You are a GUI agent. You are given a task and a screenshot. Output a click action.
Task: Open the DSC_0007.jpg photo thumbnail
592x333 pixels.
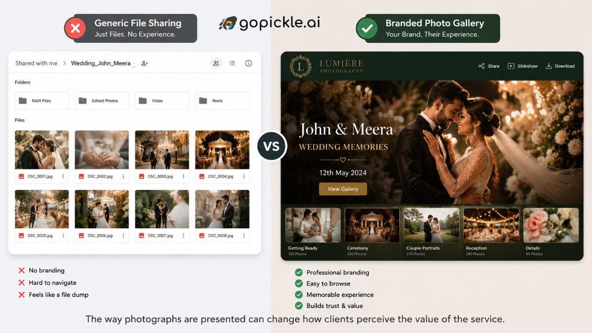[162, 209]
